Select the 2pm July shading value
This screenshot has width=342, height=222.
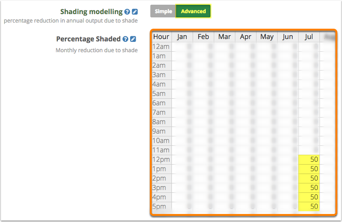[309, 178]
